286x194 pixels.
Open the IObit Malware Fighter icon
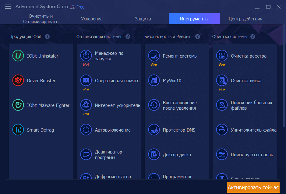(x=18, y=105)
